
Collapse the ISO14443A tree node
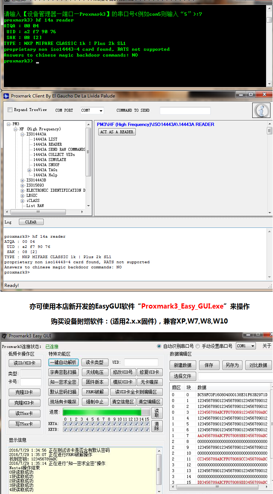pyautogui.click(x=23, y=134)
